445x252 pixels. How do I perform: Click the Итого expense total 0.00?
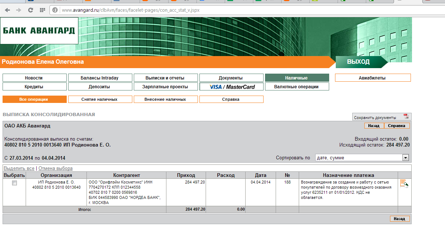pyautogui.click(x=241, y=210)
